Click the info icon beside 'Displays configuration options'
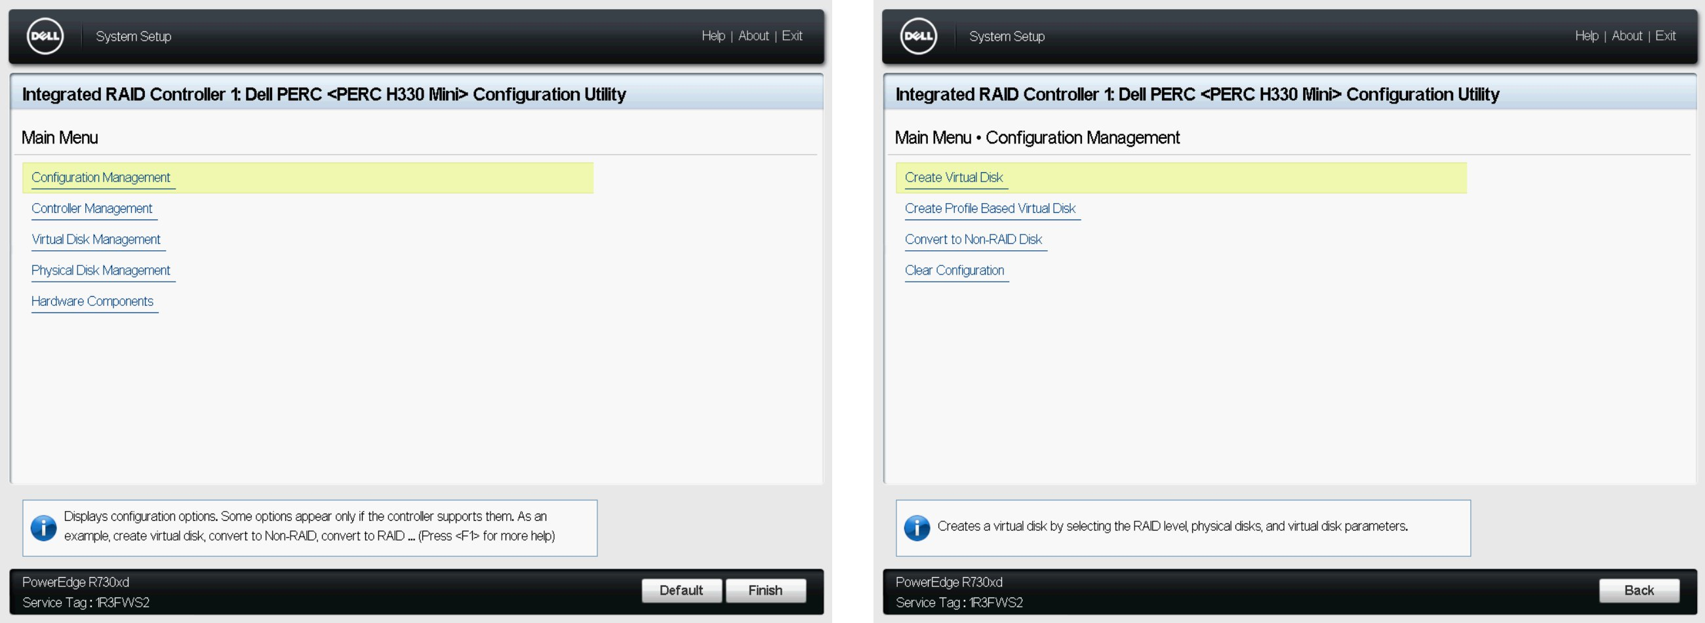The width and height of the screenshot is (1705, 623). [x=44, y=528]
